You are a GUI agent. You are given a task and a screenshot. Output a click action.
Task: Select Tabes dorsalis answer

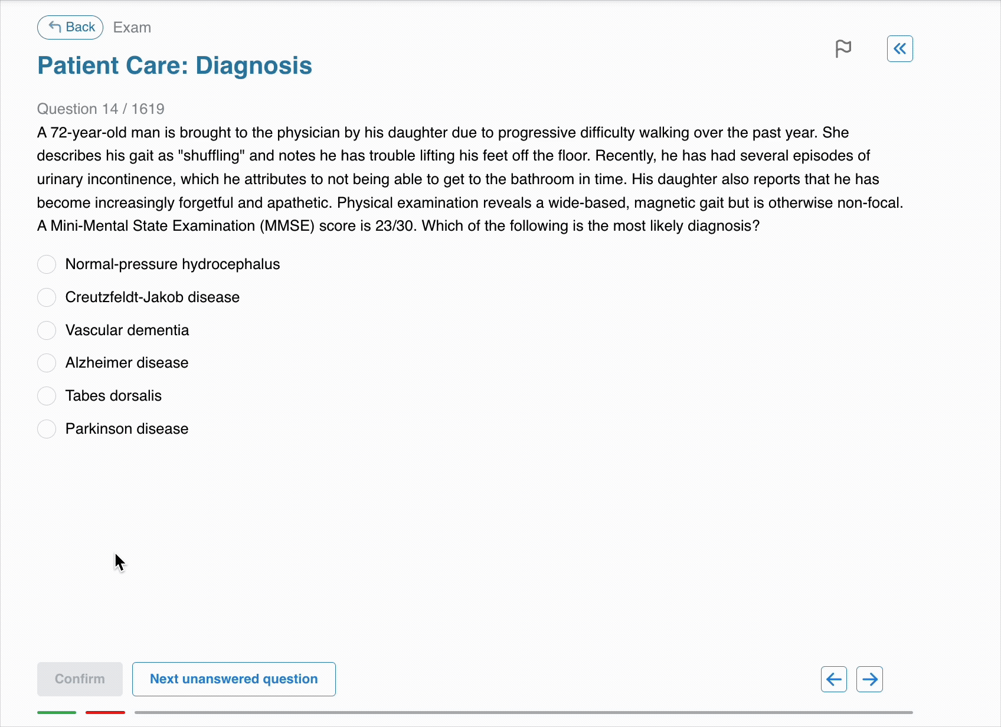click(47, 396)
